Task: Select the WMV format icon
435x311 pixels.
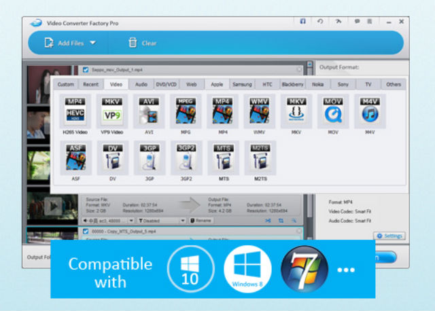Action: (260, 111)
